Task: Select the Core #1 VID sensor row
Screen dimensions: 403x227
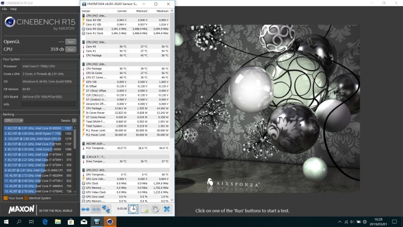Action: [125, 25]
